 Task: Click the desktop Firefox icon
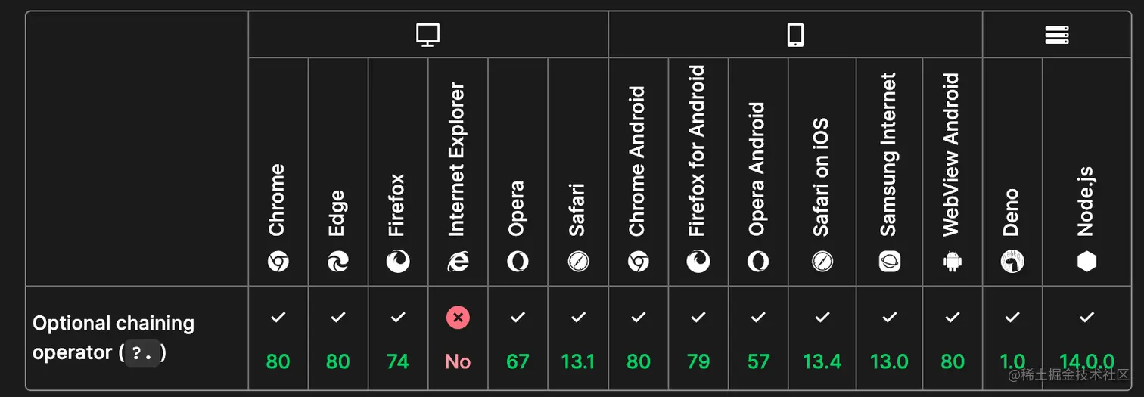click(x=398, y=262)
